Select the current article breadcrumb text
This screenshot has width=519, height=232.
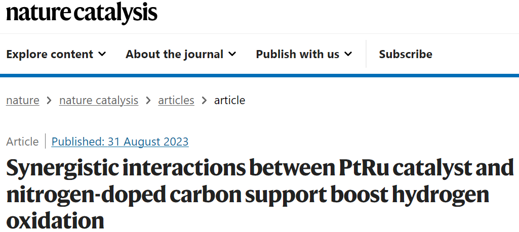coord(230,100)
